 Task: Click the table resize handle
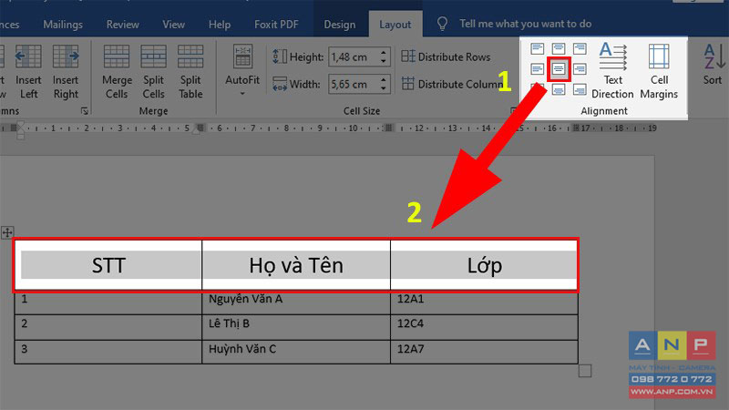pos(585,371)
